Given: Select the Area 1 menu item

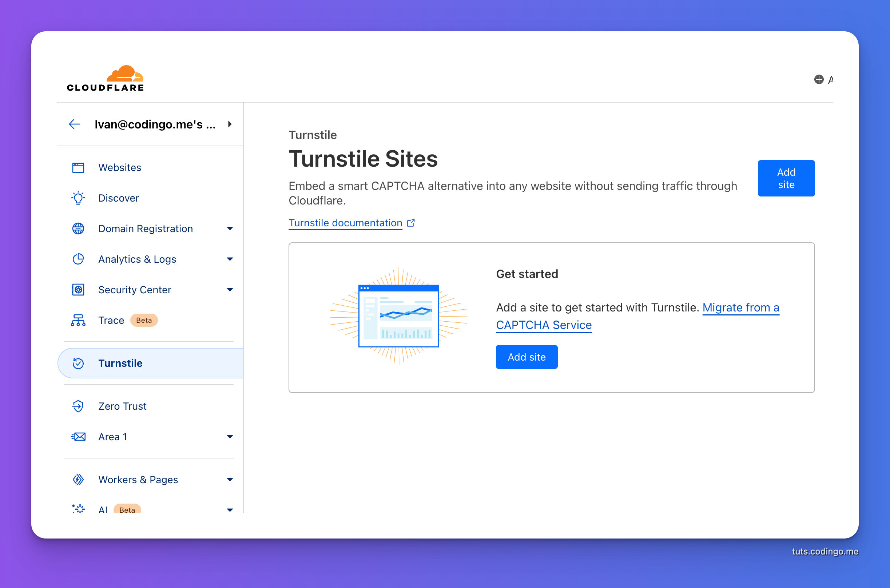Looking at the screenshot, I should pos(150,437).
